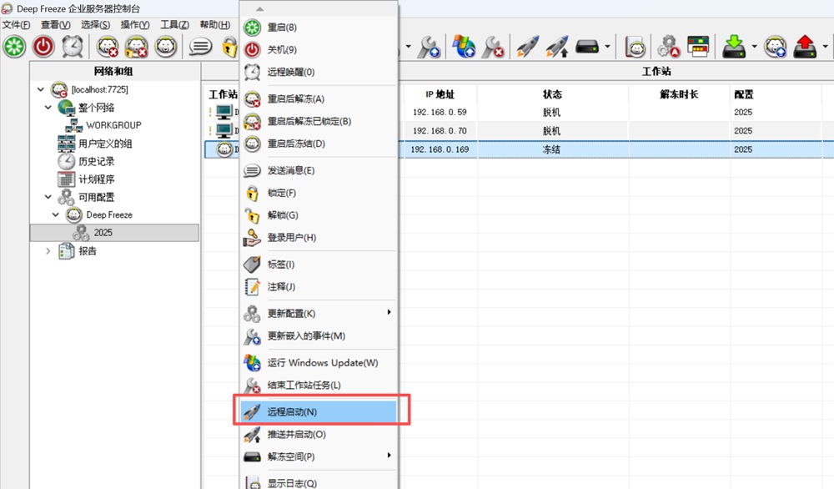Click the alarm clock wake-up toolbar icon

73,47
